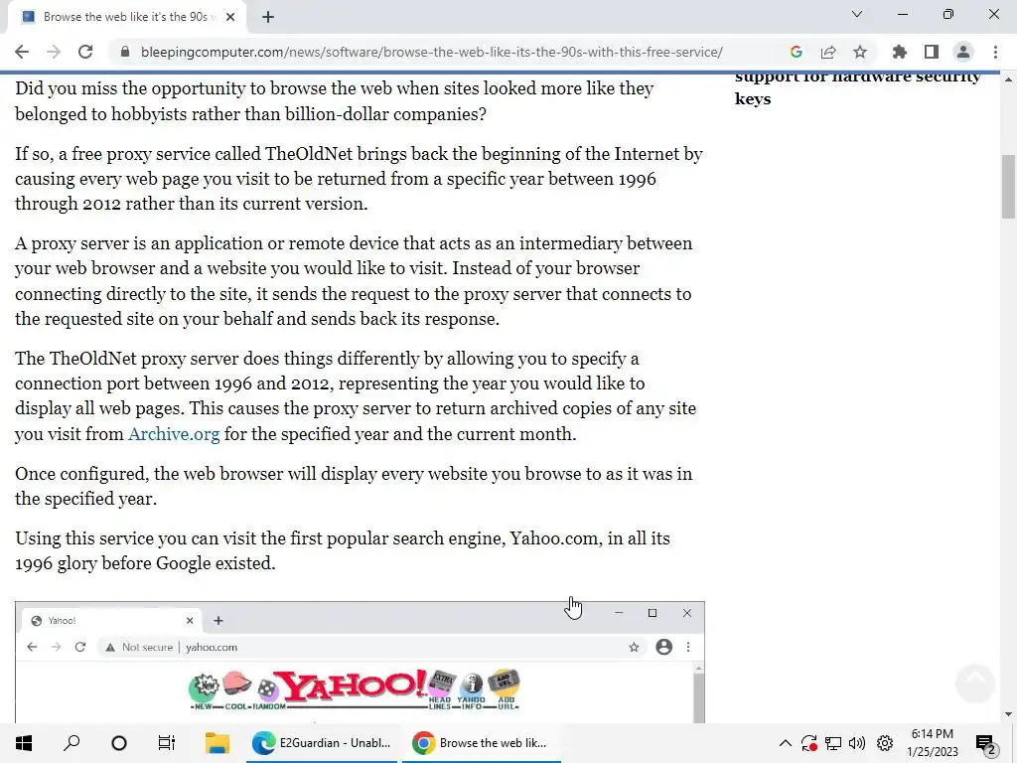Open a new browser tab
Image resolution: width=1017 pixels, height=763 pixels.
tap(268, 17)
